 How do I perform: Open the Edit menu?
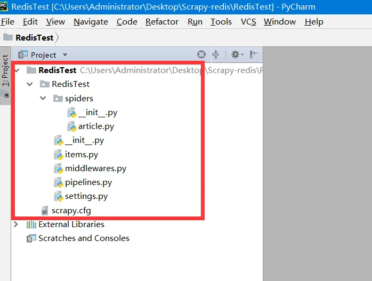coord(30,22)
